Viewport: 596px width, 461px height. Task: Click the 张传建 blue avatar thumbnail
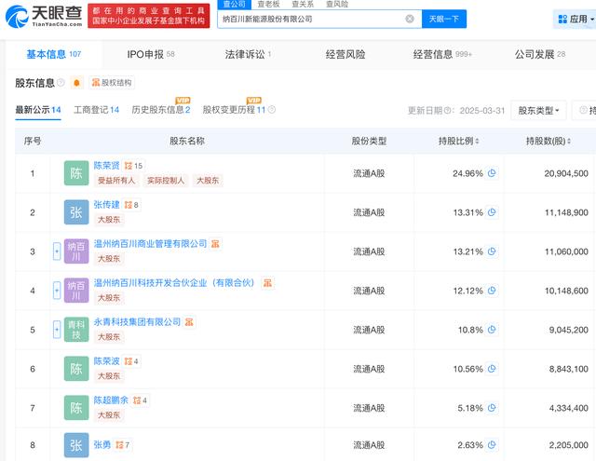[x=76, y=212]
